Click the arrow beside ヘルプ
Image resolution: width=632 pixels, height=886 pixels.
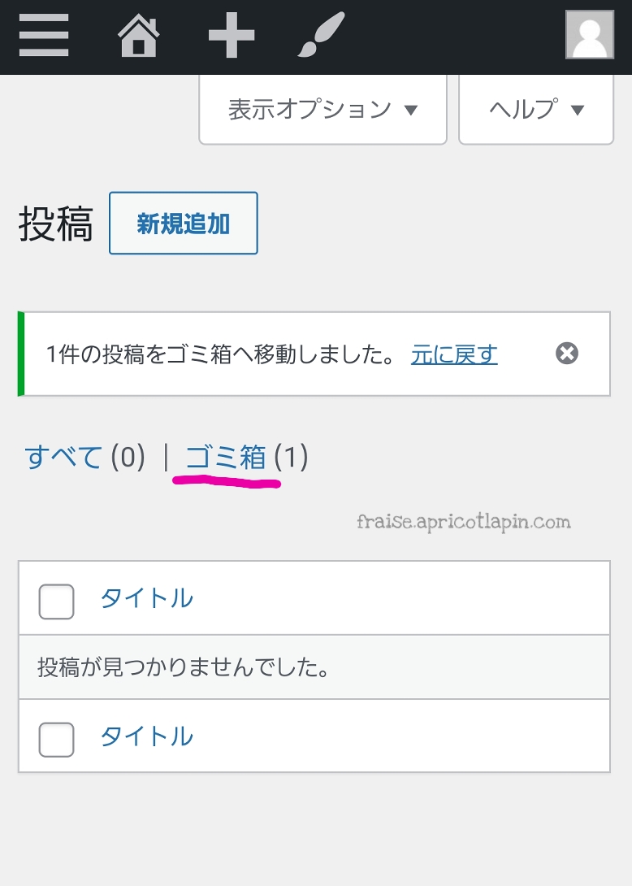point(578,111)
